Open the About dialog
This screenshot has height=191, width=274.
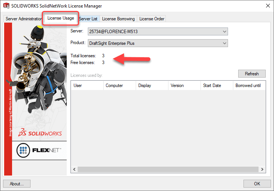click(x=17, y=184)
